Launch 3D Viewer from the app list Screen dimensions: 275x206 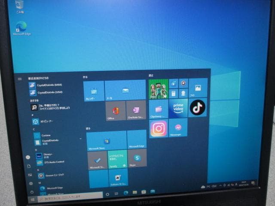click(x=43, y=121)
